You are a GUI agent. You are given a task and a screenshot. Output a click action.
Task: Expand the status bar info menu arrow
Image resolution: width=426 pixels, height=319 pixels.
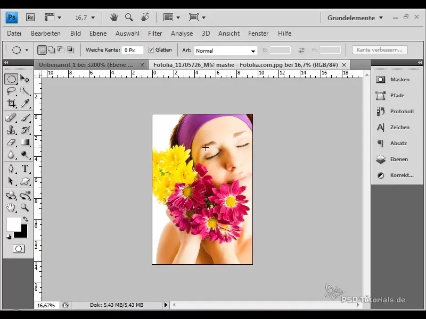[166, 305]
